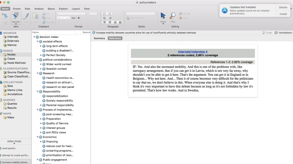The height and width of the screenshot is (164, 293).
Task: Click the Copy icon in Clipboard group
Action: click(44, 18)
